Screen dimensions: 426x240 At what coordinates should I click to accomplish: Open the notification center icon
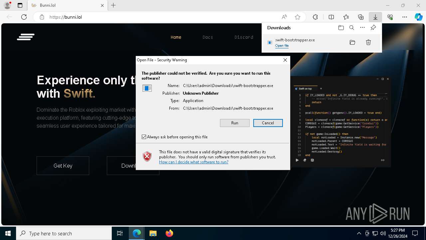pos(415,233)
